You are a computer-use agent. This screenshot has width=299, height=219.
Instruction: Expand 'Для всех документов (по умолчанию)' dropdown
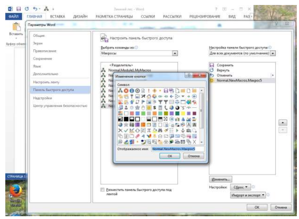pyautogui.click(x=273, y=53)
